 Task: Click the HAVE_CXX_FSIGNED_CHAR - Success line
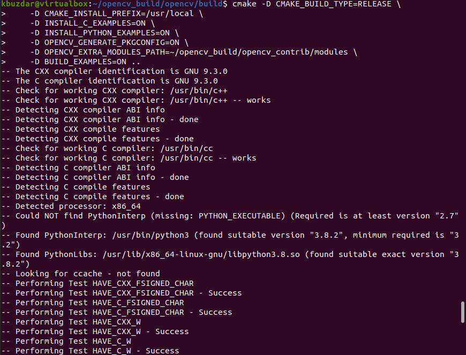point(129,293)
